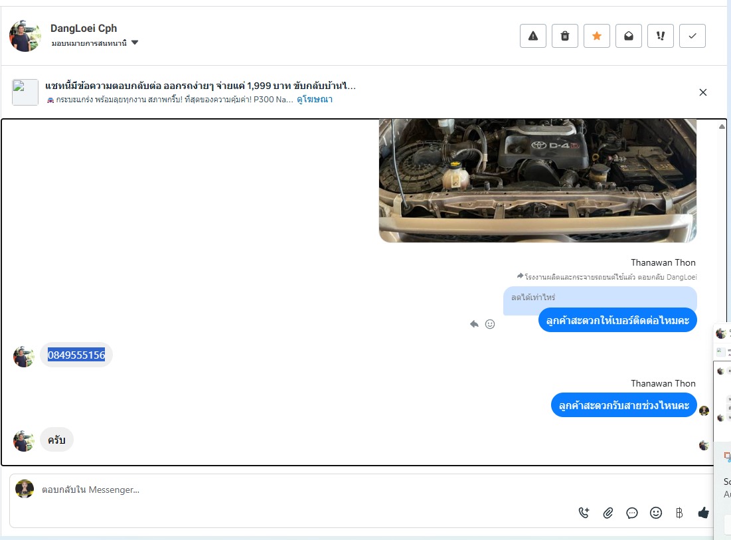Close the ad reply banner

[x=703, y=92]
